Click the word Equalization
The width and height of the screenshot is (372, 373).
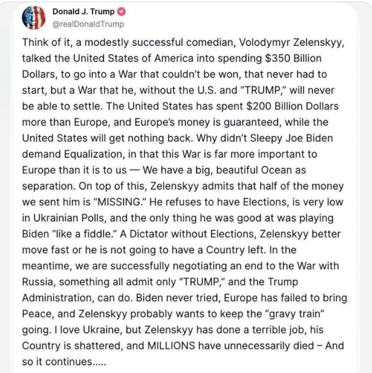pos(94,155)
